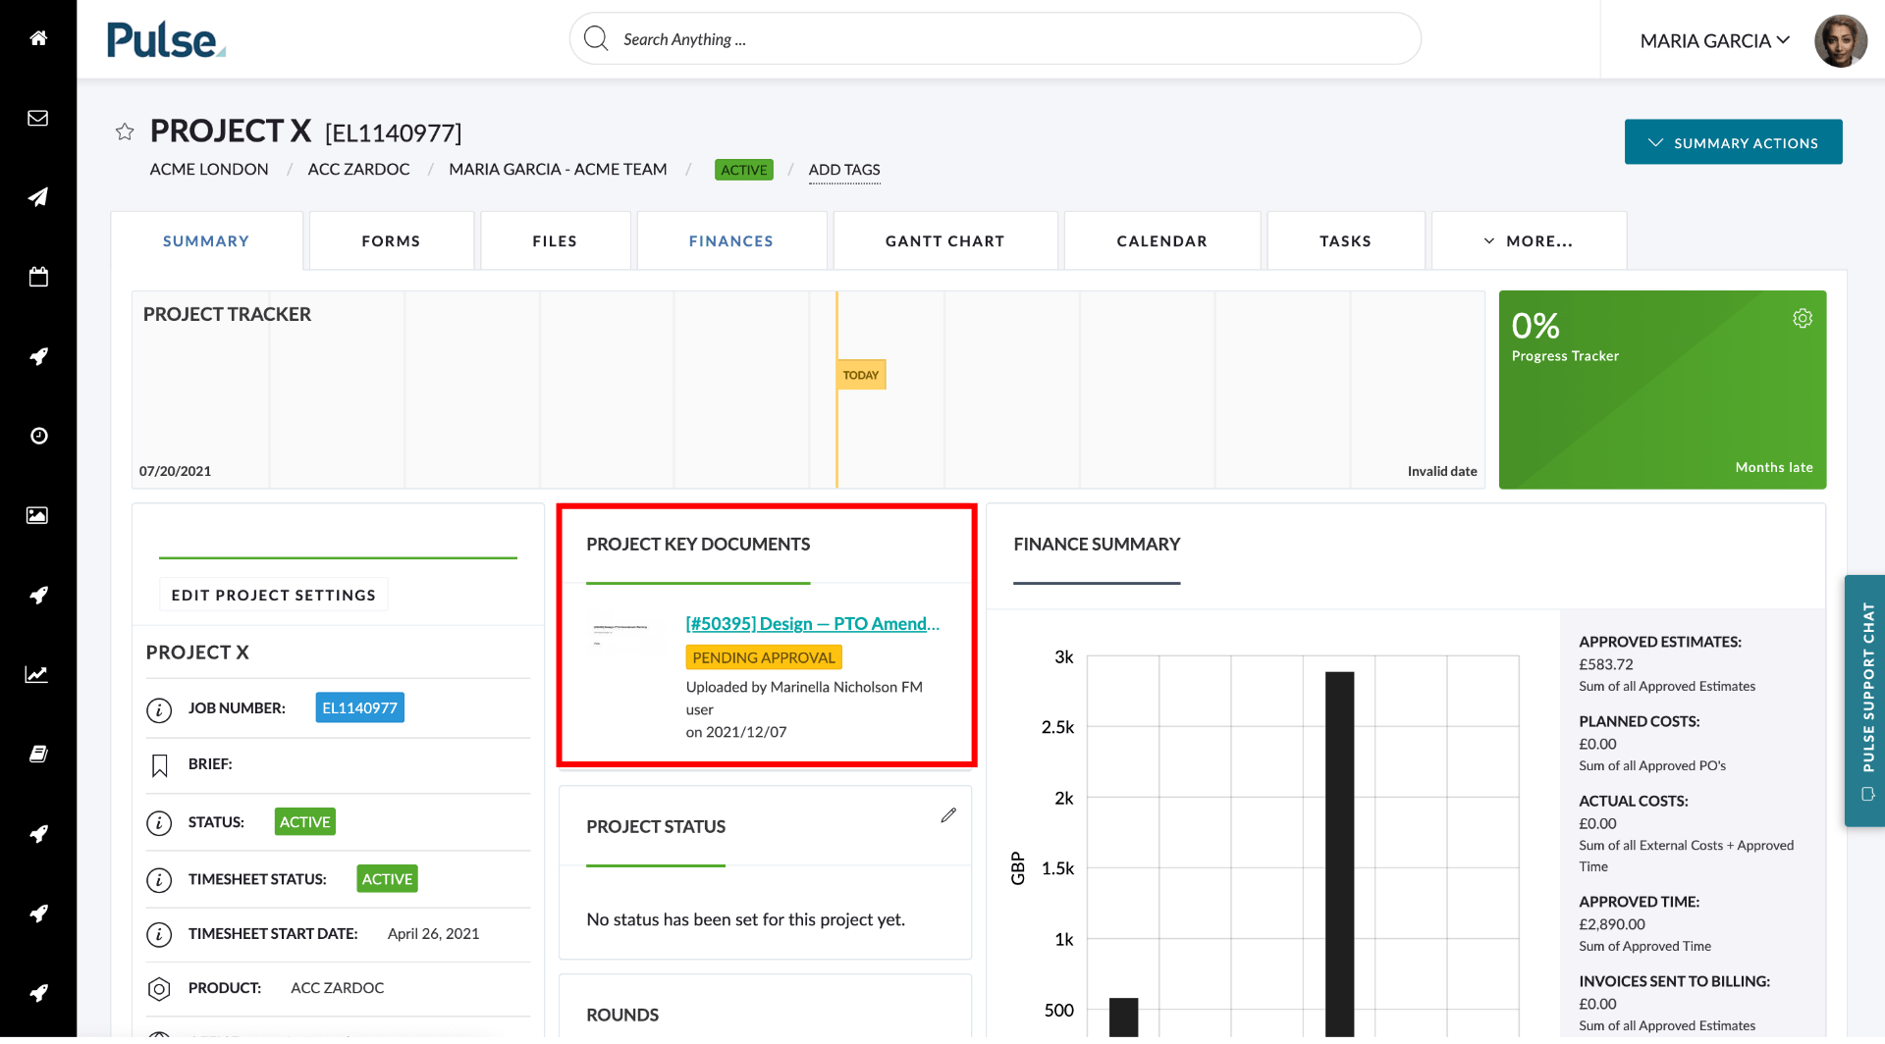This screenshot has height=1044, width=1885.
Task: Open the calendar sidebar icon
Action: coord(38,277)
